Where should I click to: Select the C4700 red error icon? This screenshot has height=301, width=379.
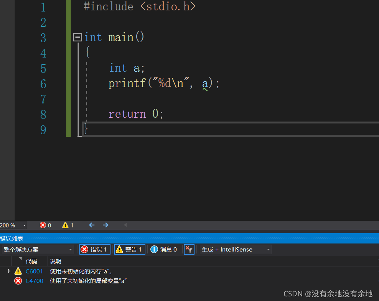18,281
